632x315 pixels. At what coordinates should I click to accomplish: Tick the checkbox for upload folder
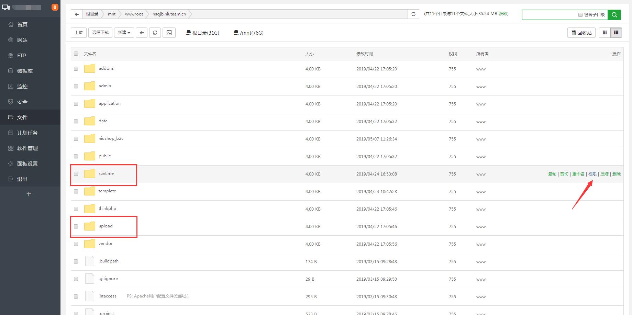point(76,226)
